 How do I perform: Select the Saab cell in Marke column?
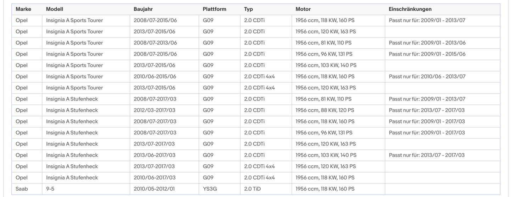coord(22,189)
